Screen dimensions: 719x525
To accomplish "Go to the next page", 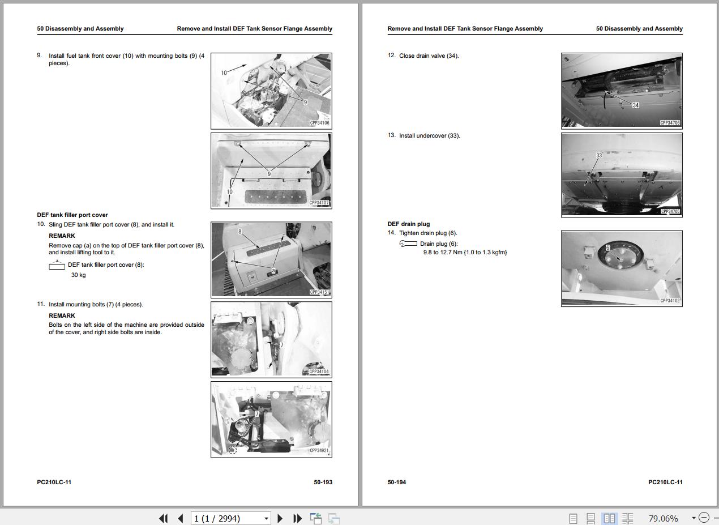I will point(280,518).
